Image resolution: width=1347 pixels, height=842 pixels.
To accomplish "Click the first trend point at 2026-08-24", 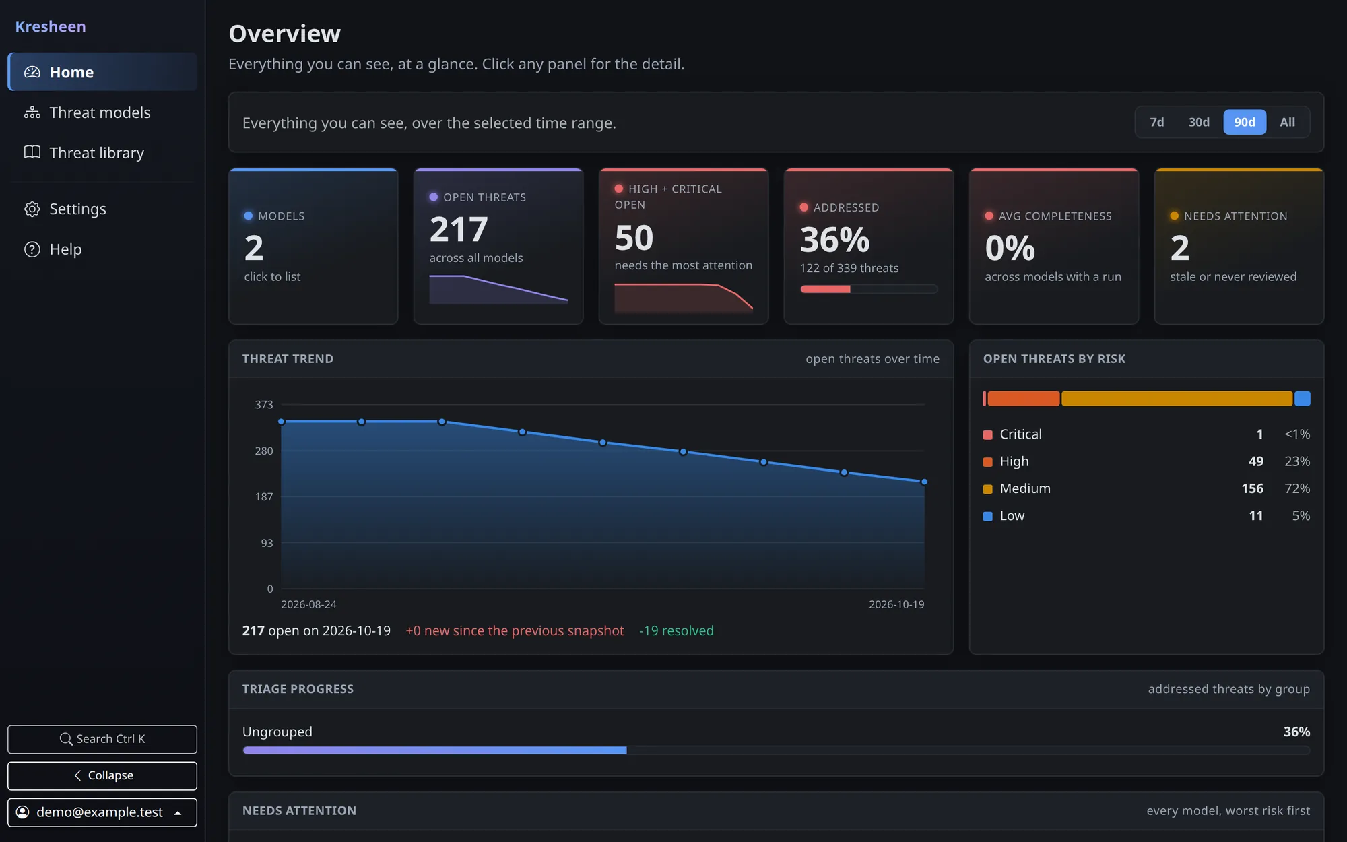I will [x=282, y=422].
